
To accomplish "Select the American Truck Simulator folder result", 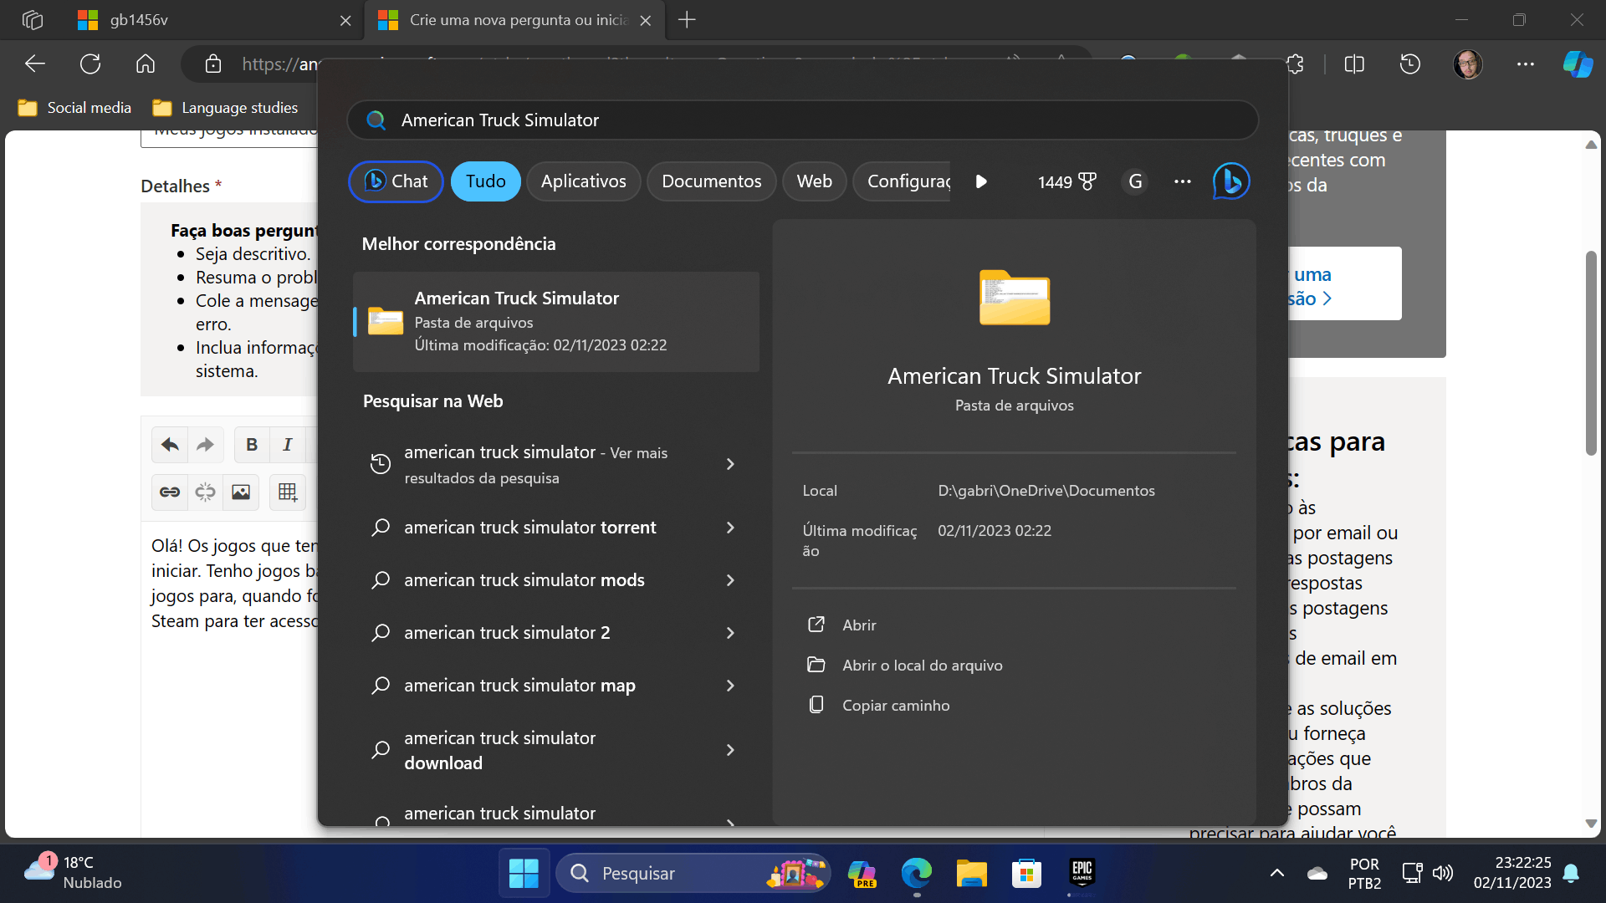I will tap(556, 321).
